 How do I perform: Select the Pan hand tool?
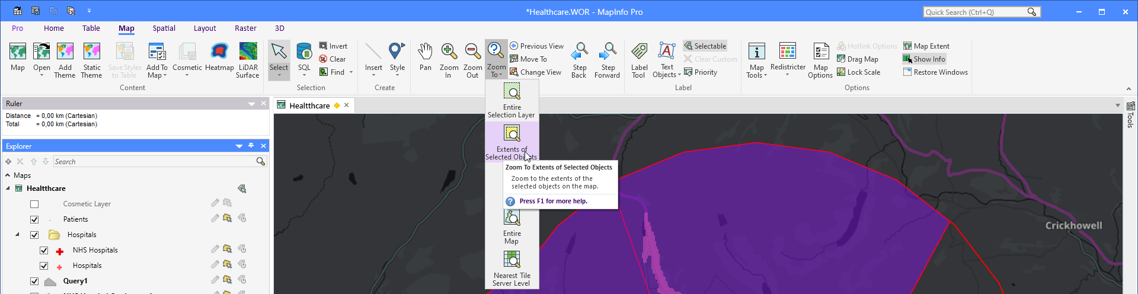pos(426,57)
